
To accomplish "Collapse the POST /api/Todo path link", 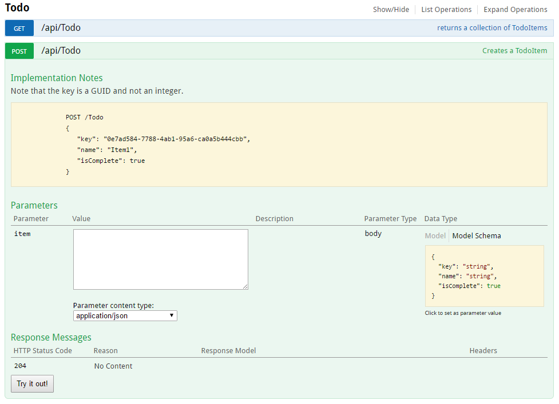I will pos(61,50).
